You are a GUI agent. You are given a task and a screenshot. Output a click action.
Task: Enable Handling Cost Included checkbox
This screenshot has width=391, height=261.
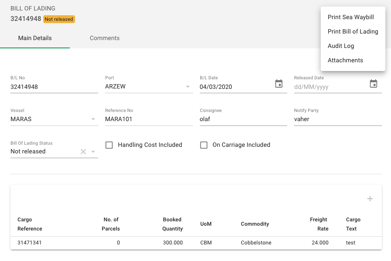pos(110,145)
